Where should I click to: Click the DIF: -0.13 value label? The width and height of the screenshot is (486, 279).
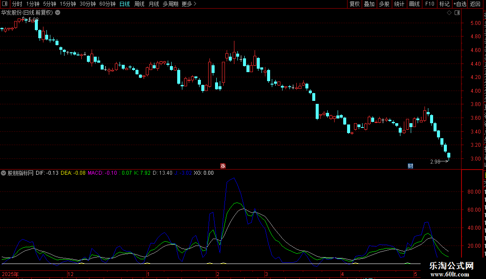coord(47,173)
